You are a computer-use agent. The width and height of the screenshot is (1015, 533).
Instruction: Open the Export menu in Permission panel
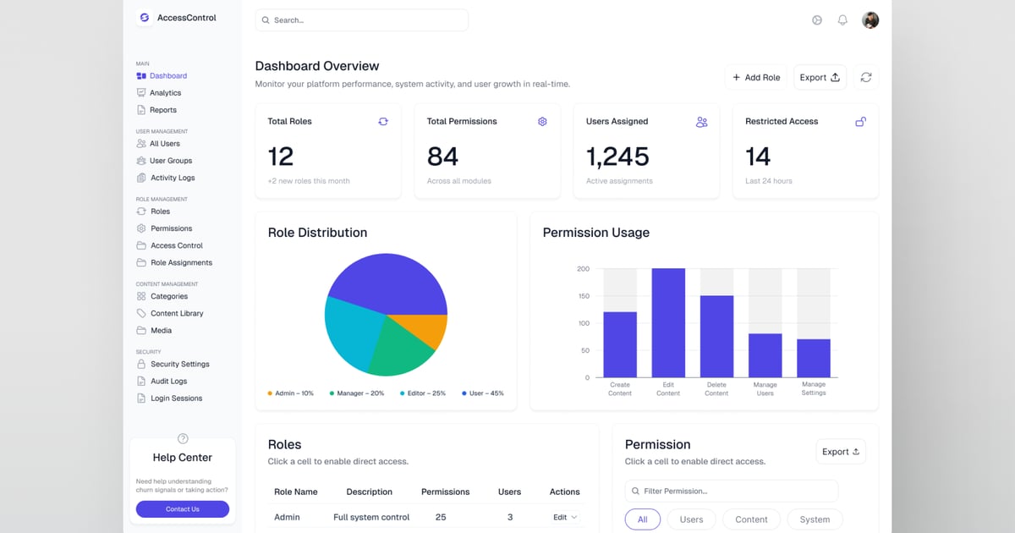(841, 452)
